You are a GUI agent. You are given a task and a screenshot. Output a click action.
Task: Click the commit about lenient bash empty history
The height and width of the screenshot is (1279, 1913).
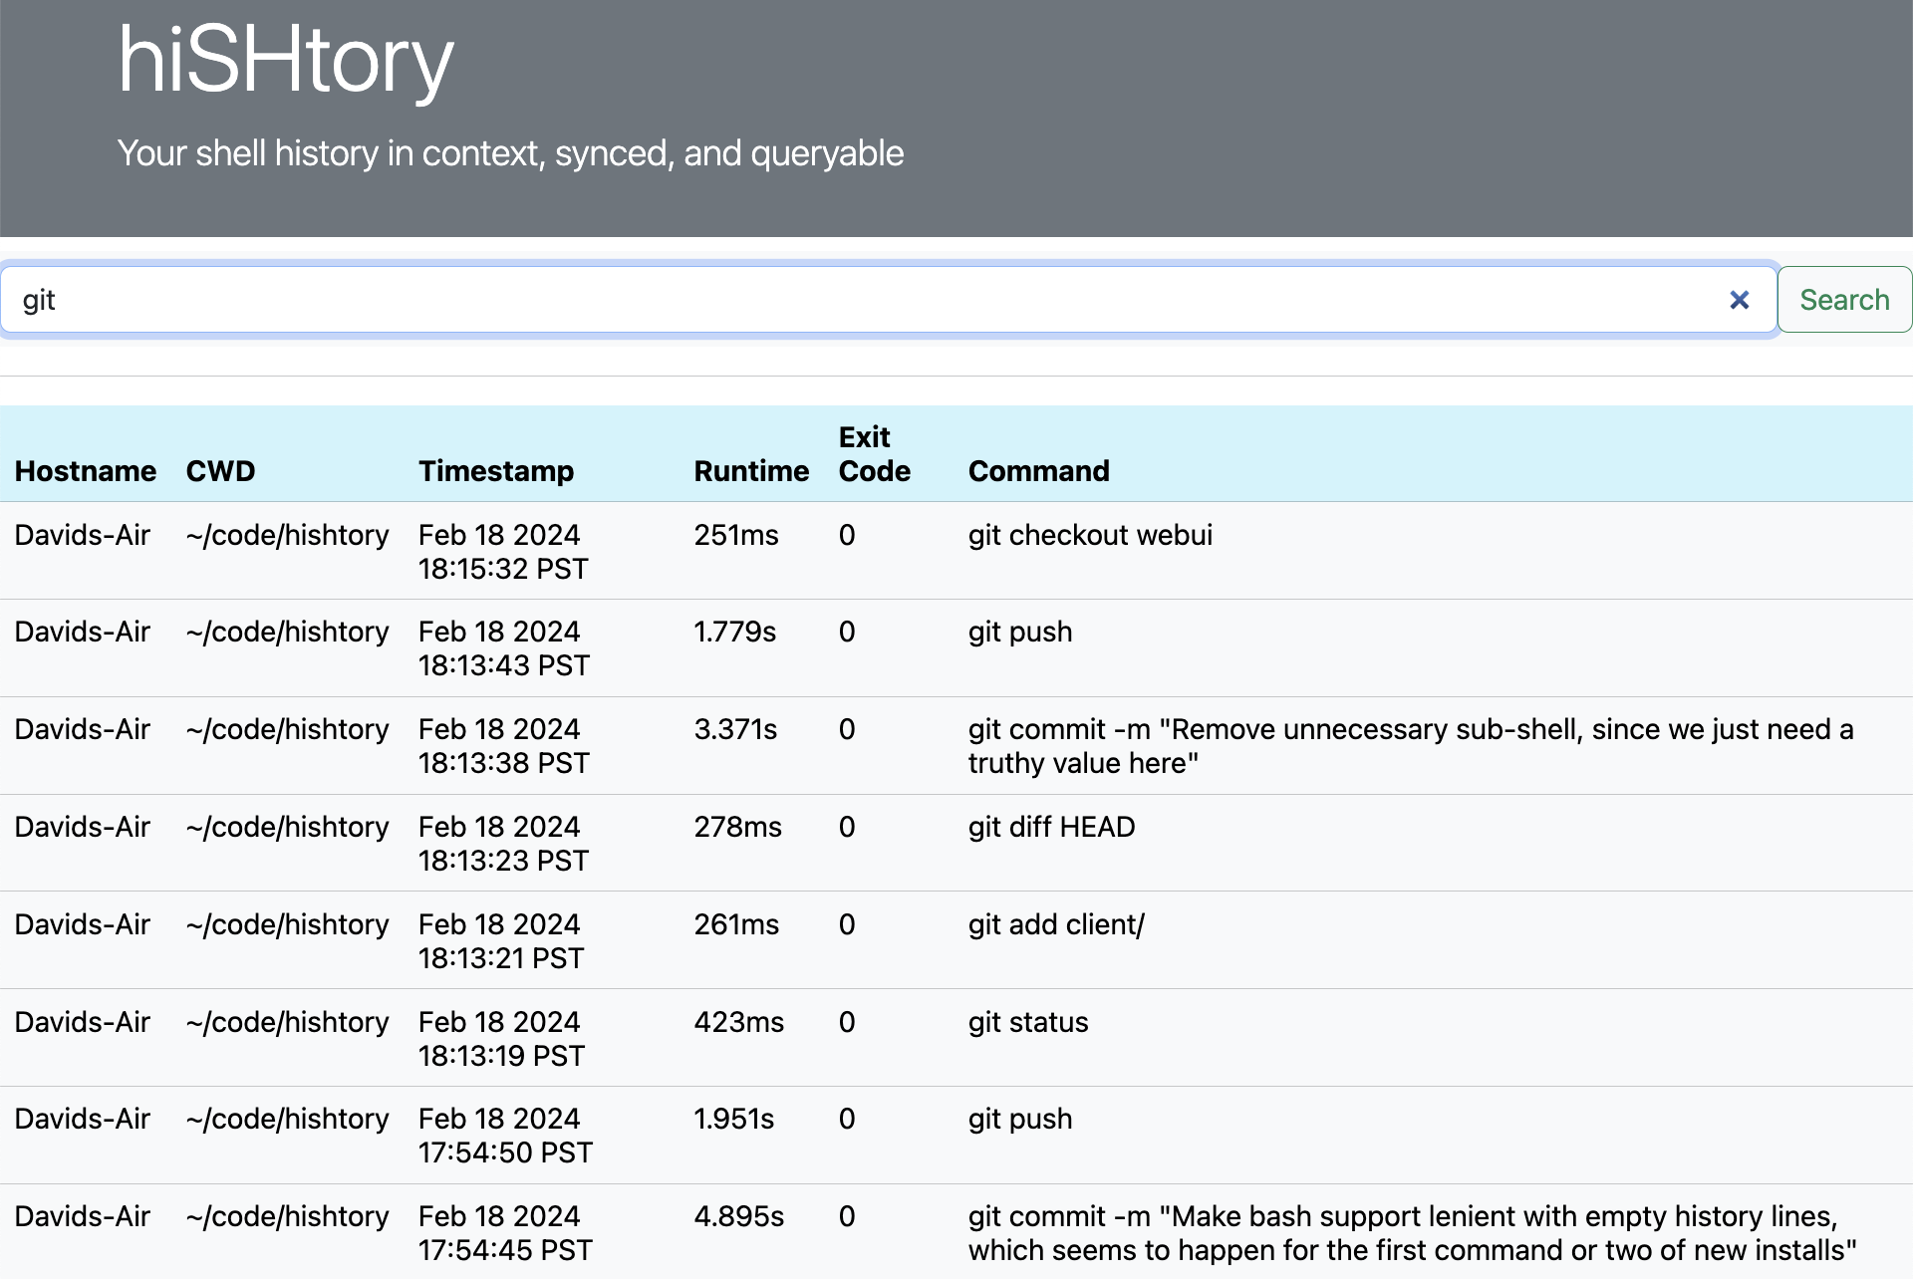point(1295,1232)
